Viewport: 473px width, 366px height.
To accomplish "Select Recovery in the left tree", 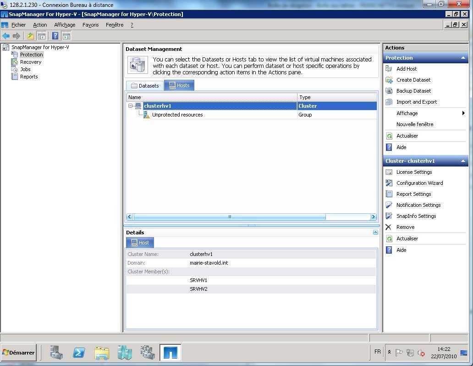I will pos(30,62).
